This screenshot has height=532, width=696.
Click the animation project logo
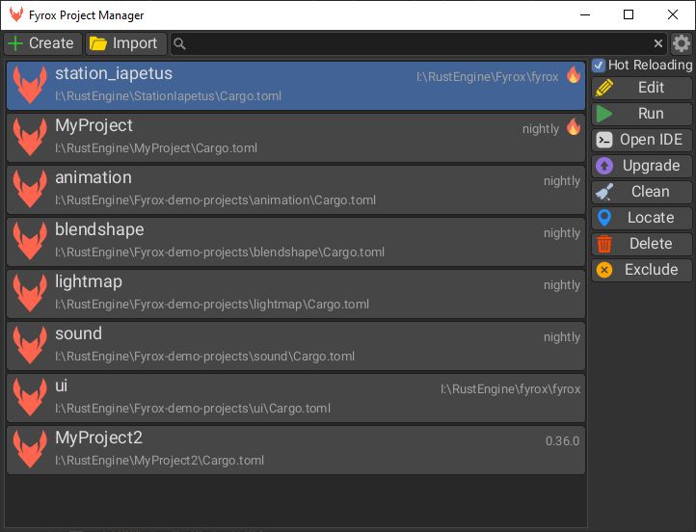point(30,190)
